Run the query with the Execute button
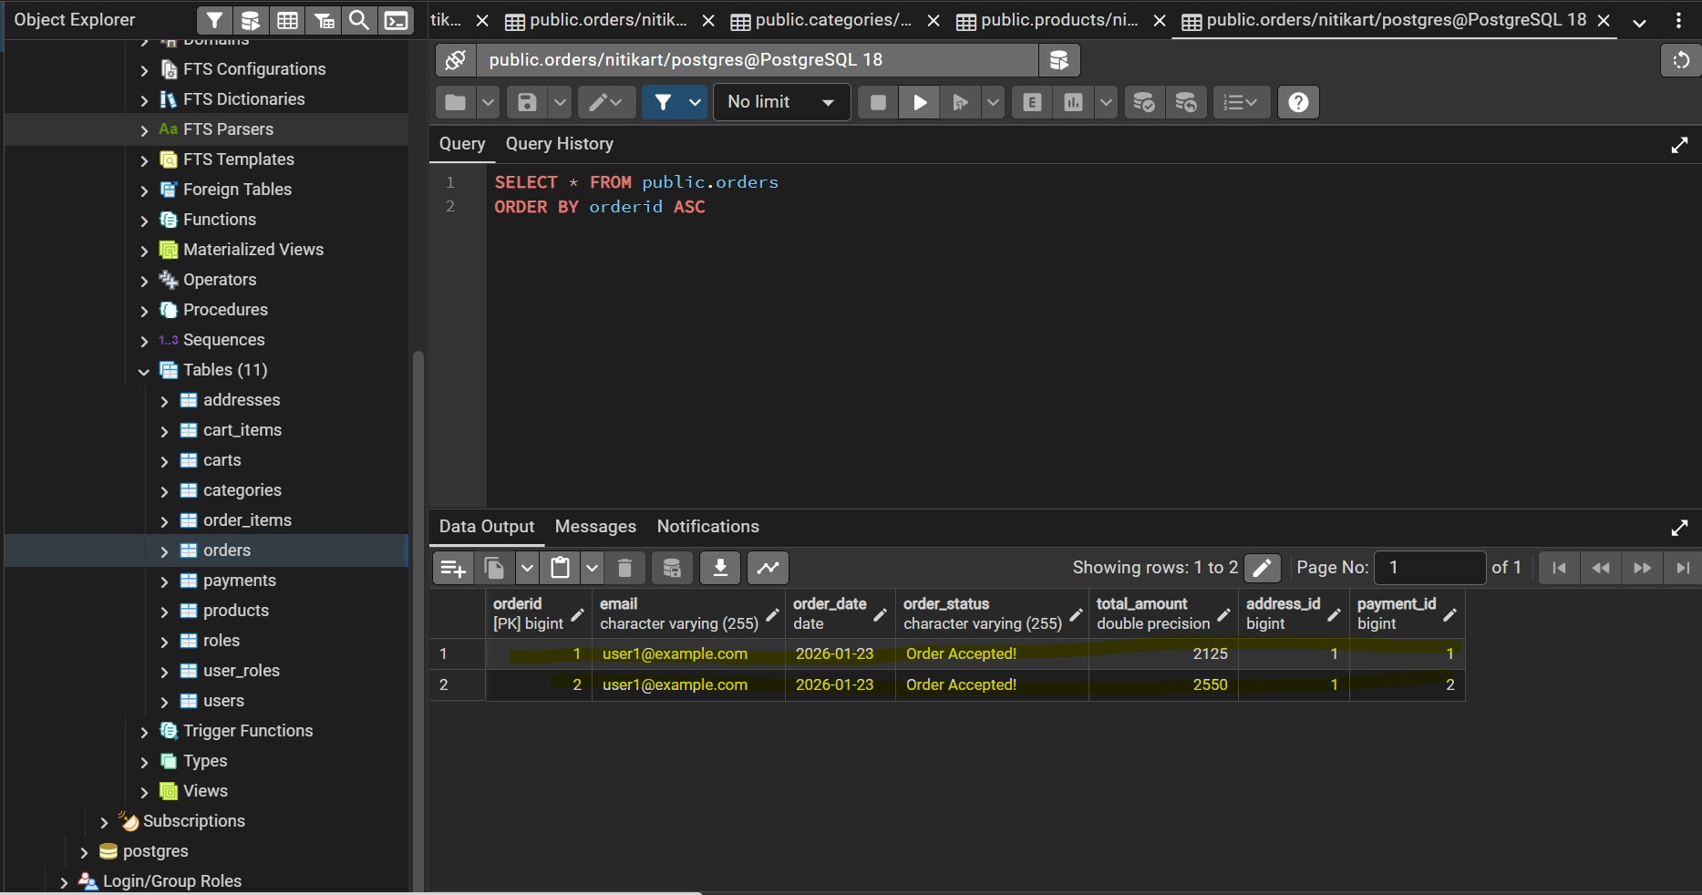The height and width of the screenshot is (895, 1702). coord(919,103)
